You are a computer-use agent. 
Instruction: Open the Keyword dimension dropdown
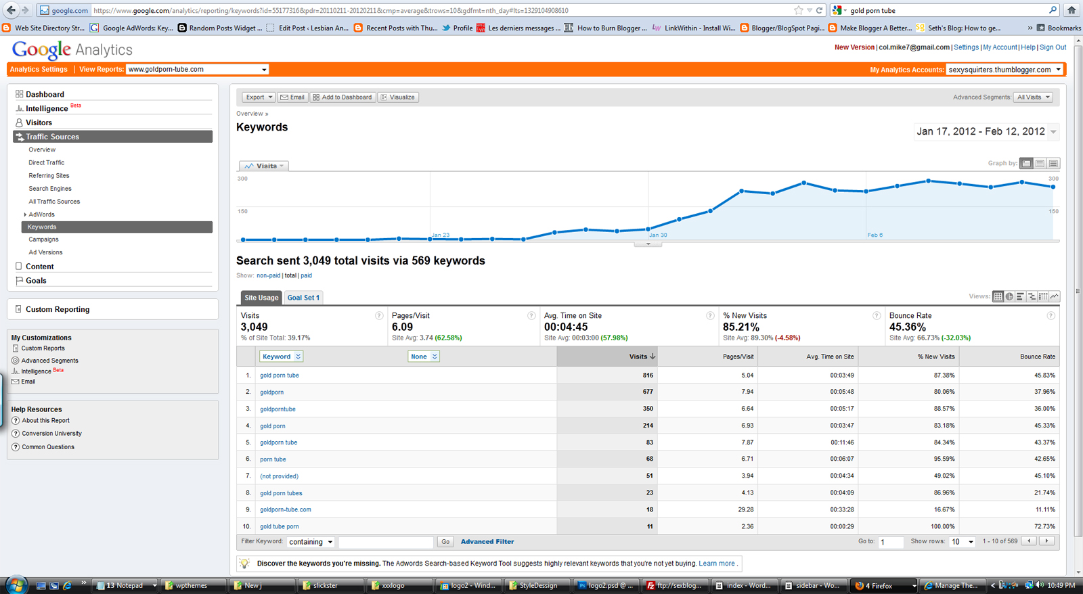coord(282,357)
